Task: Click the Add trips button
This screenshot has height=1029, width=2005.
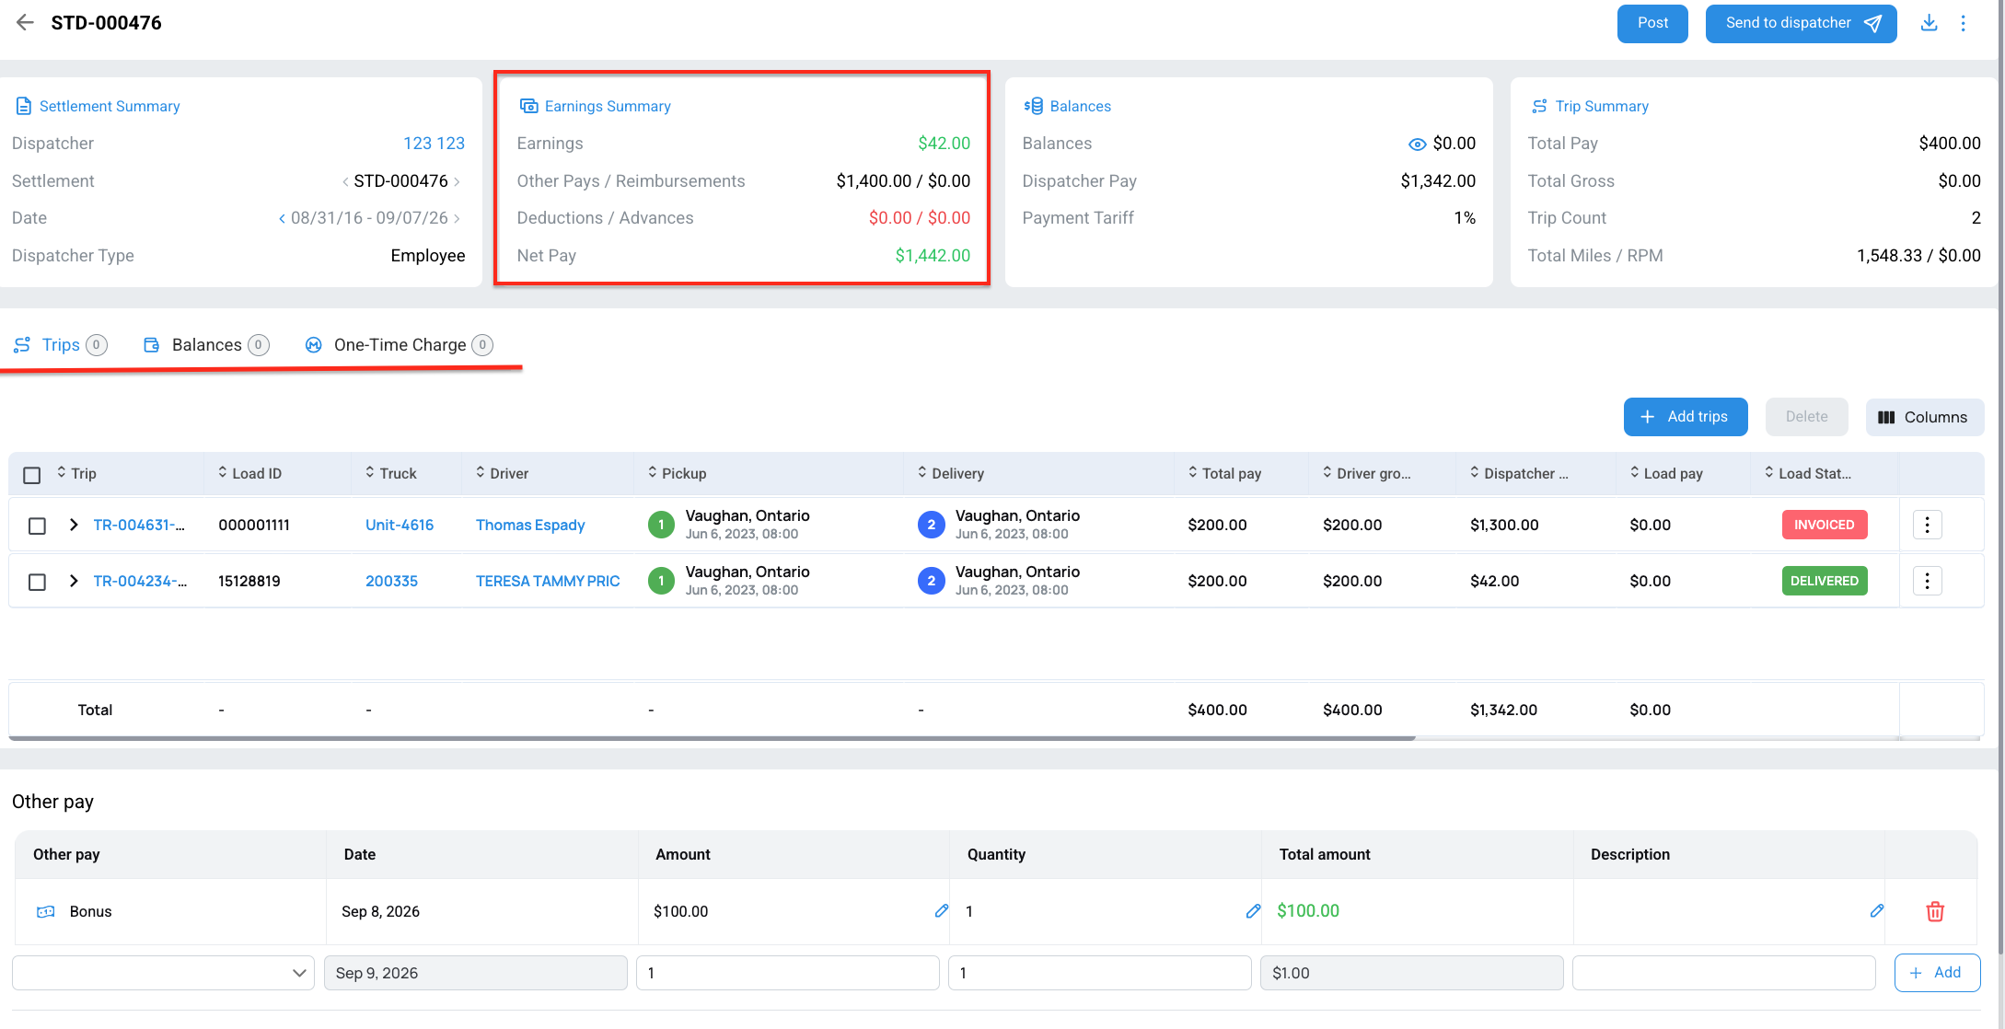Action: (x=1685, y=417)
